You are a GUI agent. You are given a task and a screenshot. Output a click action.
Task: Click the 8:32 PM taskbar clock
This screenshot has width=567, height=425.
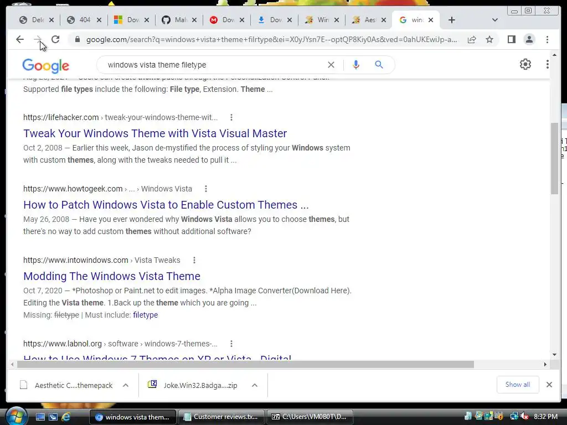tap(545, 416)
